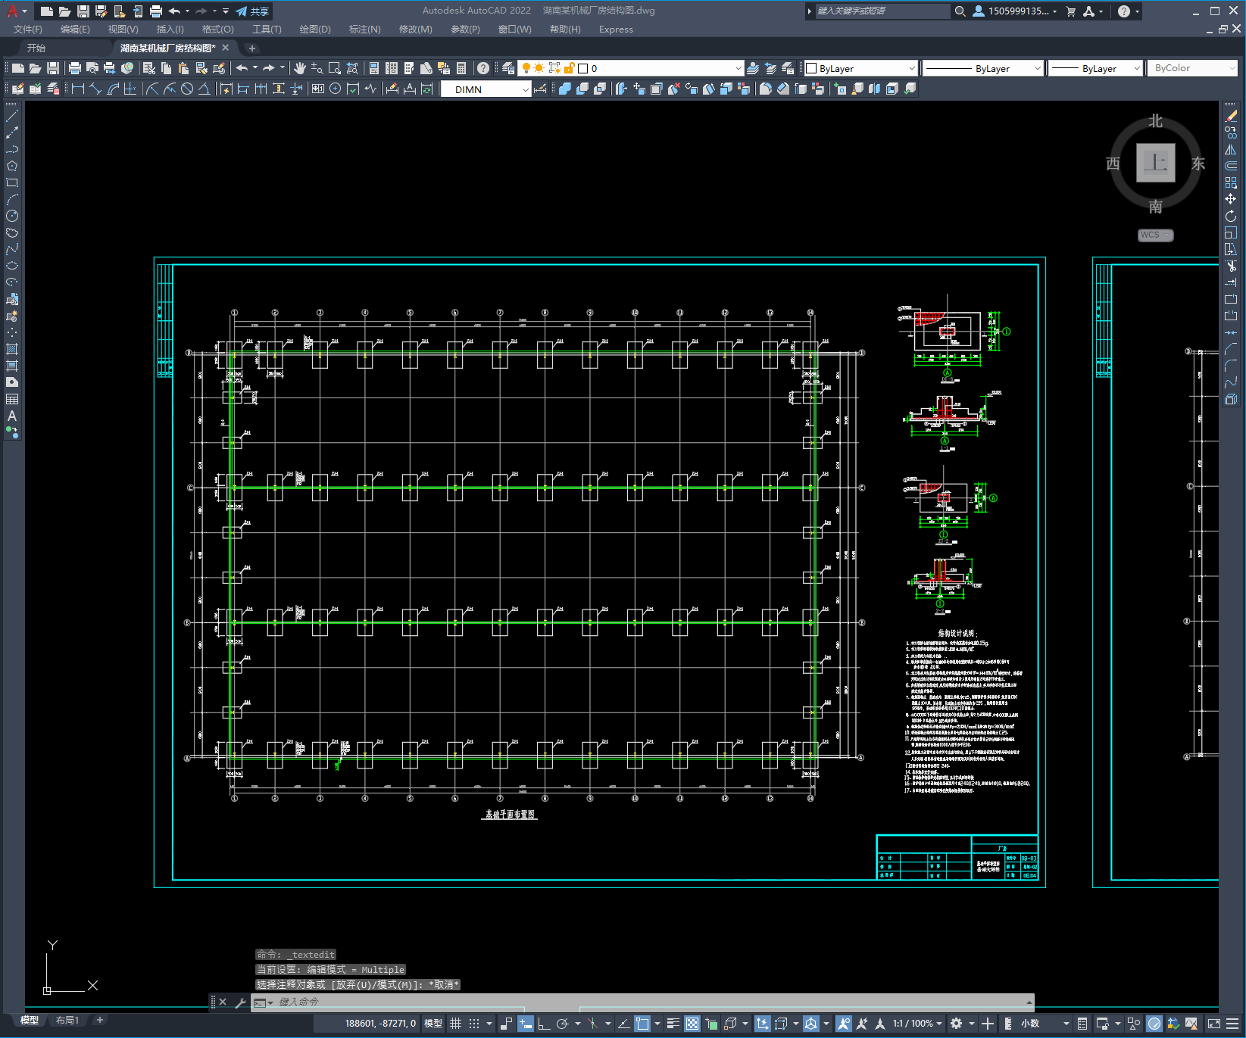Select the Move tool in modify toolbar
This screenshot has width=1246, height=1038.
click(1230, 199)
